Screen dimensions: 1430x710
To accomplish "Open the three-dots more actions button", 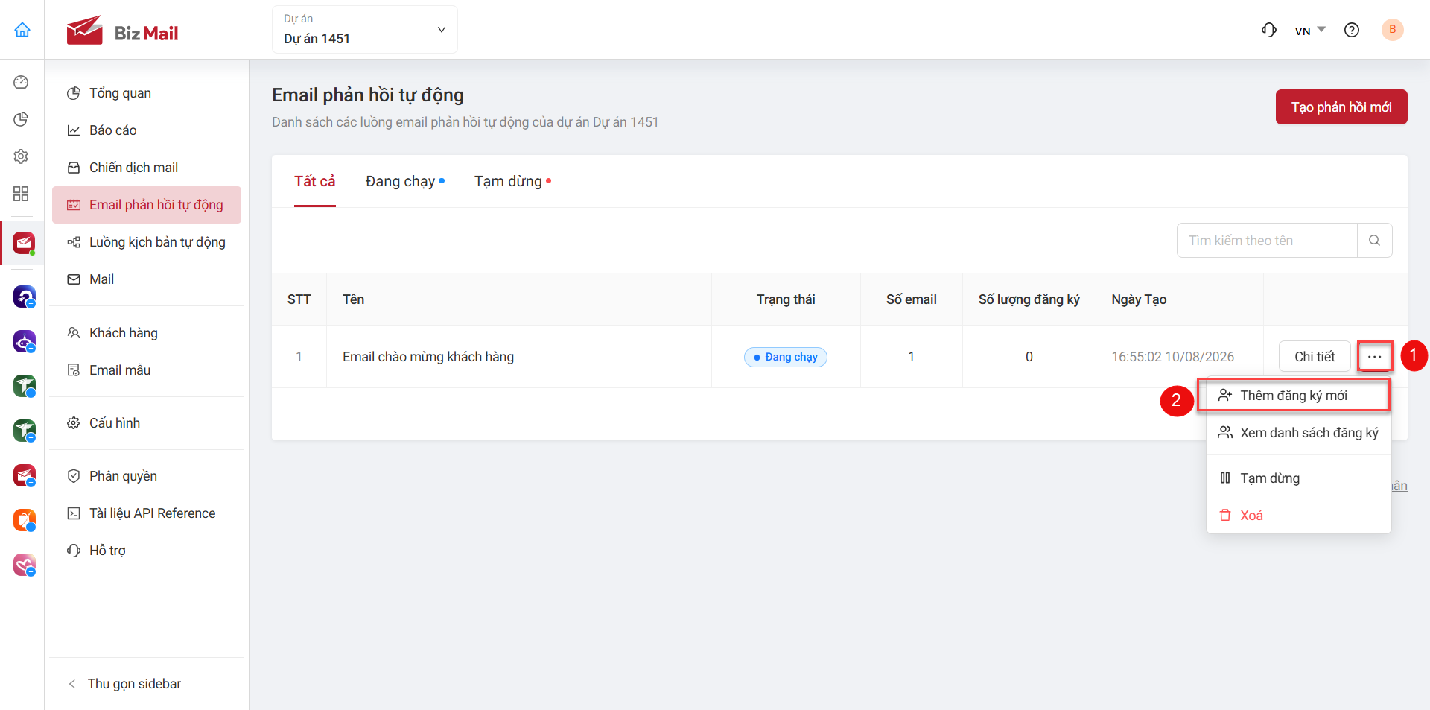I will [1375, 357].
